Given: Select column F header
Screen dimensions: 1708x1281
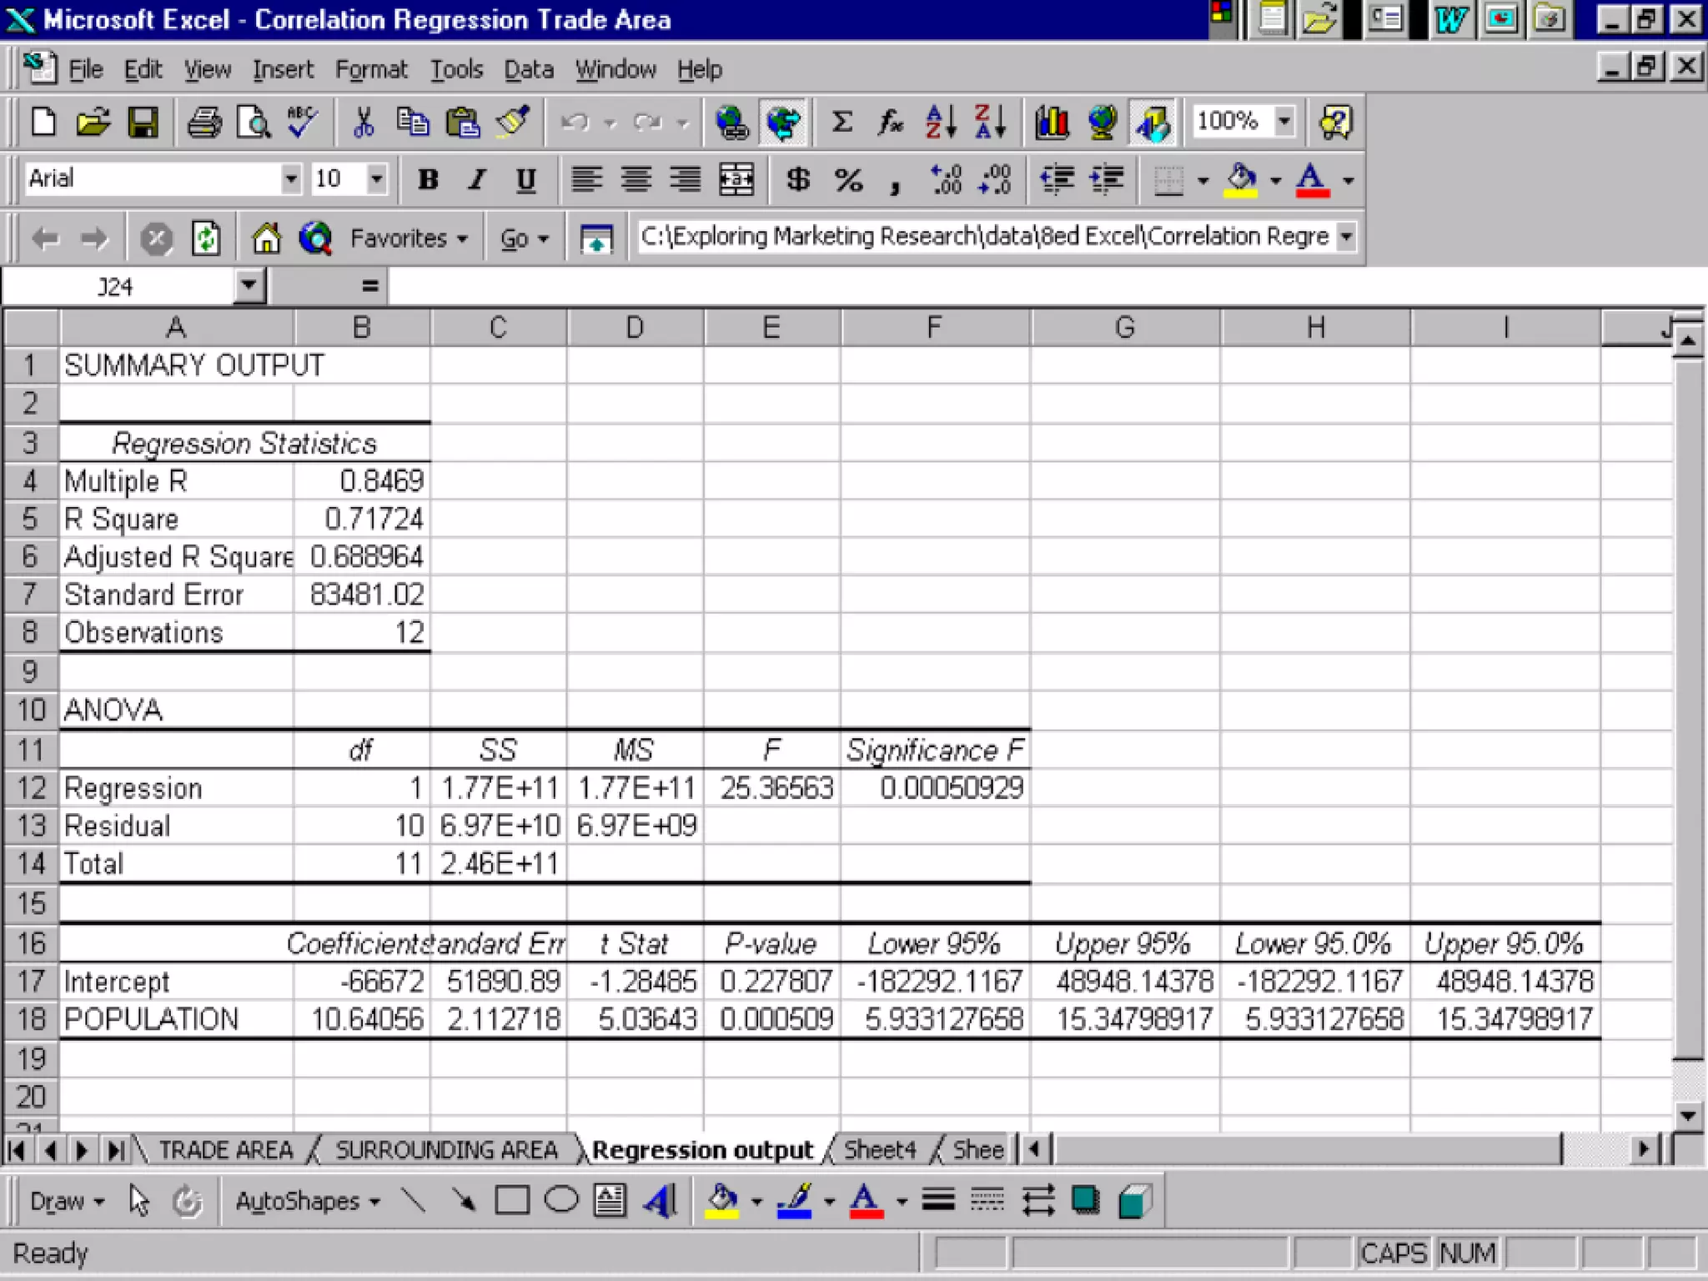Looking at the screenshot, I should click(935, 327).
